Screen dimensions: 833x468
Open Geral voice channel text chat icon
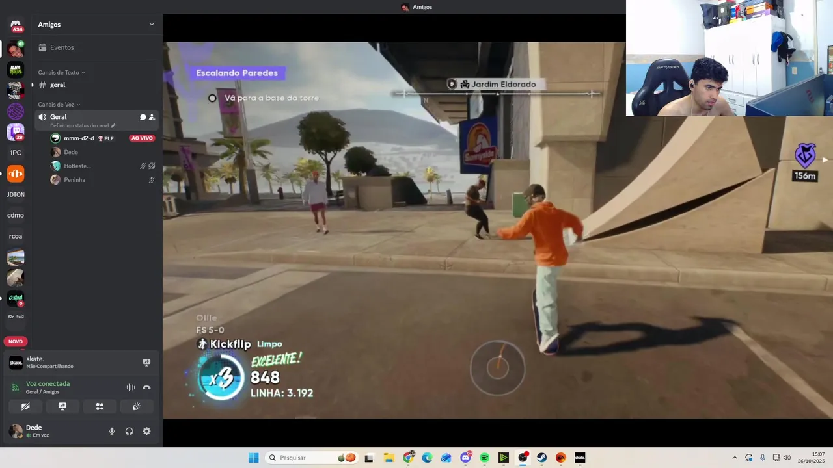point(143,117)
